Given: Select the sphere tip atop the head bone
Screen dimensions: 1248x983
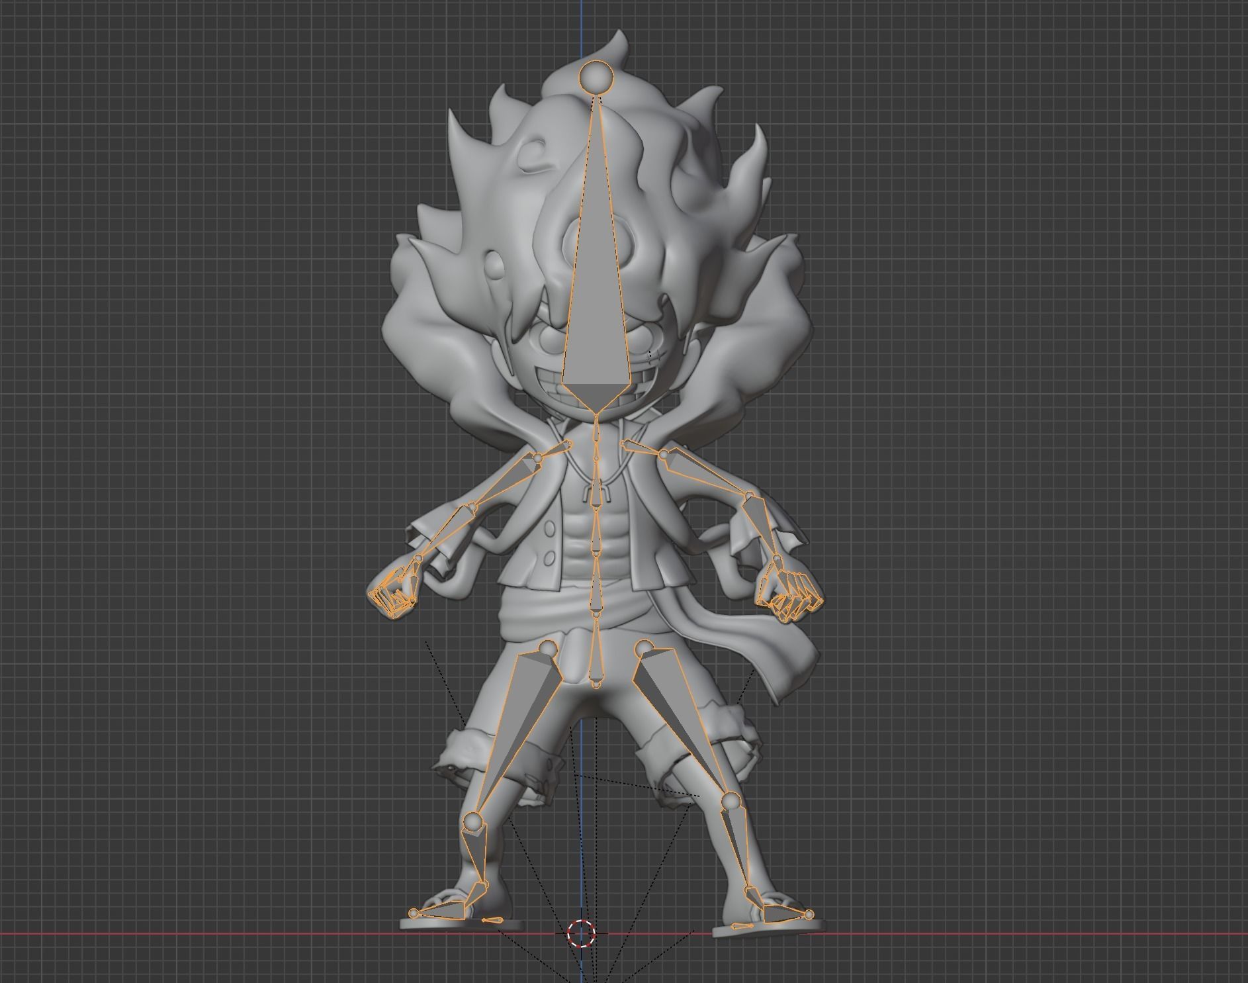Looking at the screenshot, I should tap(597, 77).
